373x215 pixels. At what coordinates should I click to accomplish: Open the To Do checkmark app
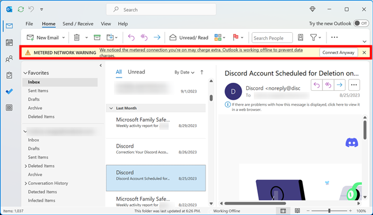point(9,91)
